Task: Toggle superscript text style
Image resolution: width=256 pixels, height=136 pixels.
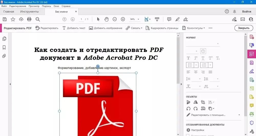Action: (x=210, y=58)
